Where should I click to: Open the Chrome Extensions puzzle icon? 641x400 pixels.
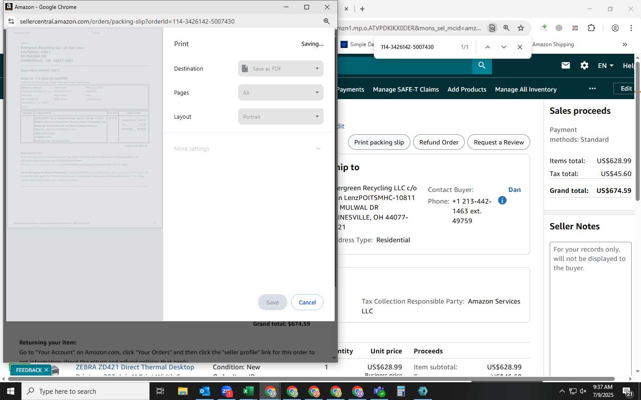tap(592, 28)
